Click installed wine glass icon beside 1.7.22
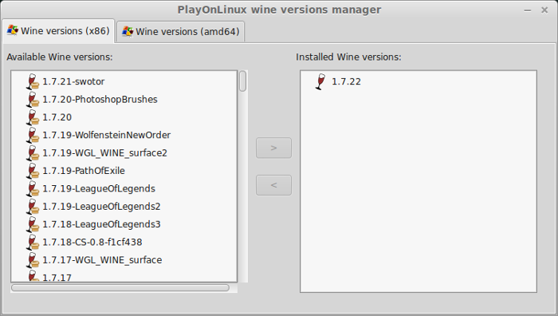 320,81
